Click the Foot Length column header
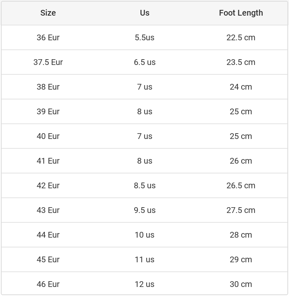The width and height of the screenshot is (289, 296). [241, 13]
